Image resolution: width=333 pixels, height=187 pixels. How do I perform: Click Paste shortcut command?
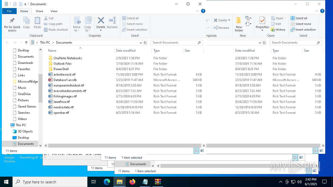56,30
